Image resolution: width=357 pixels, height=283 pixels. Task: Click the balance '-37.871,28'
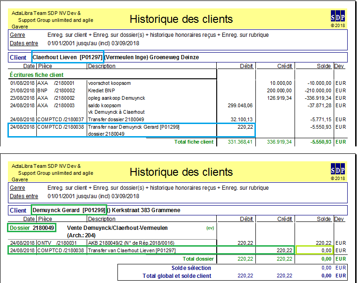pyautogui.click(x=319, y=106)
